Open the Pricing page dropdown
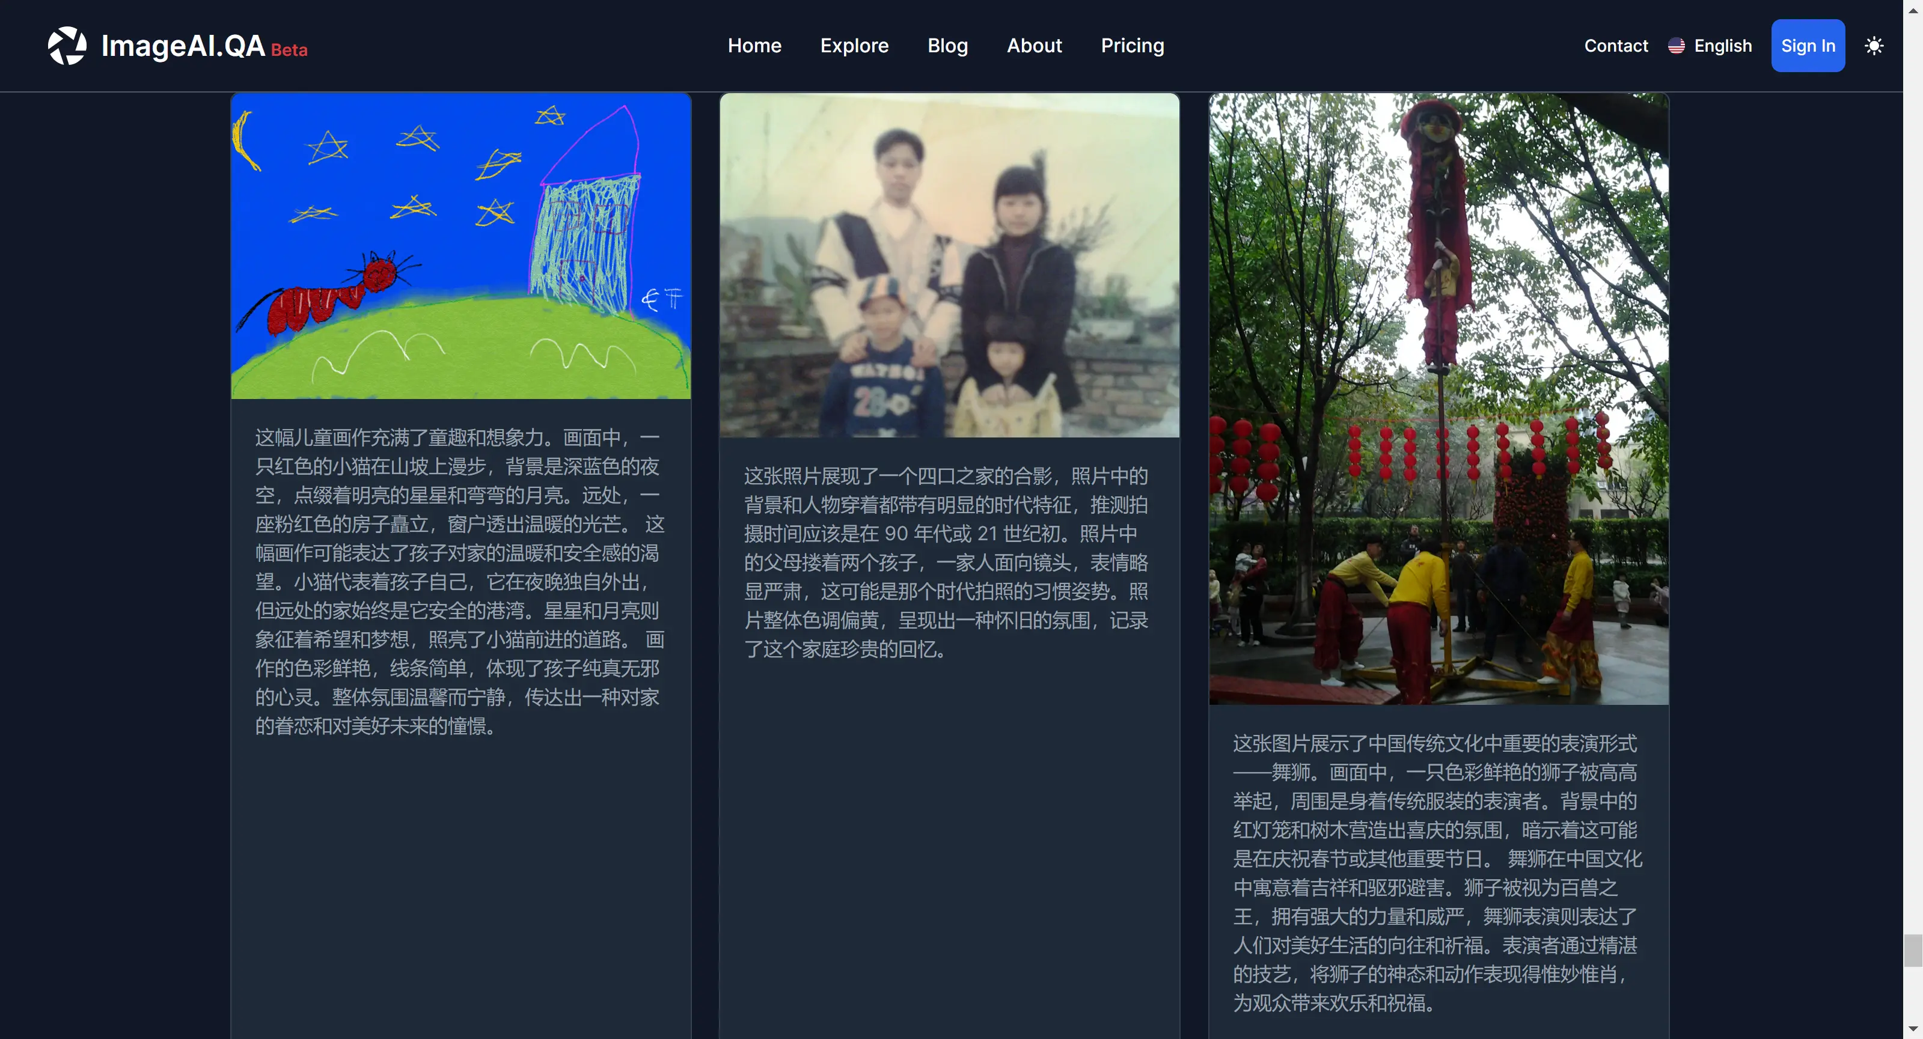The height and width of the screenshot is (1039, 1923). [1133, 45]
